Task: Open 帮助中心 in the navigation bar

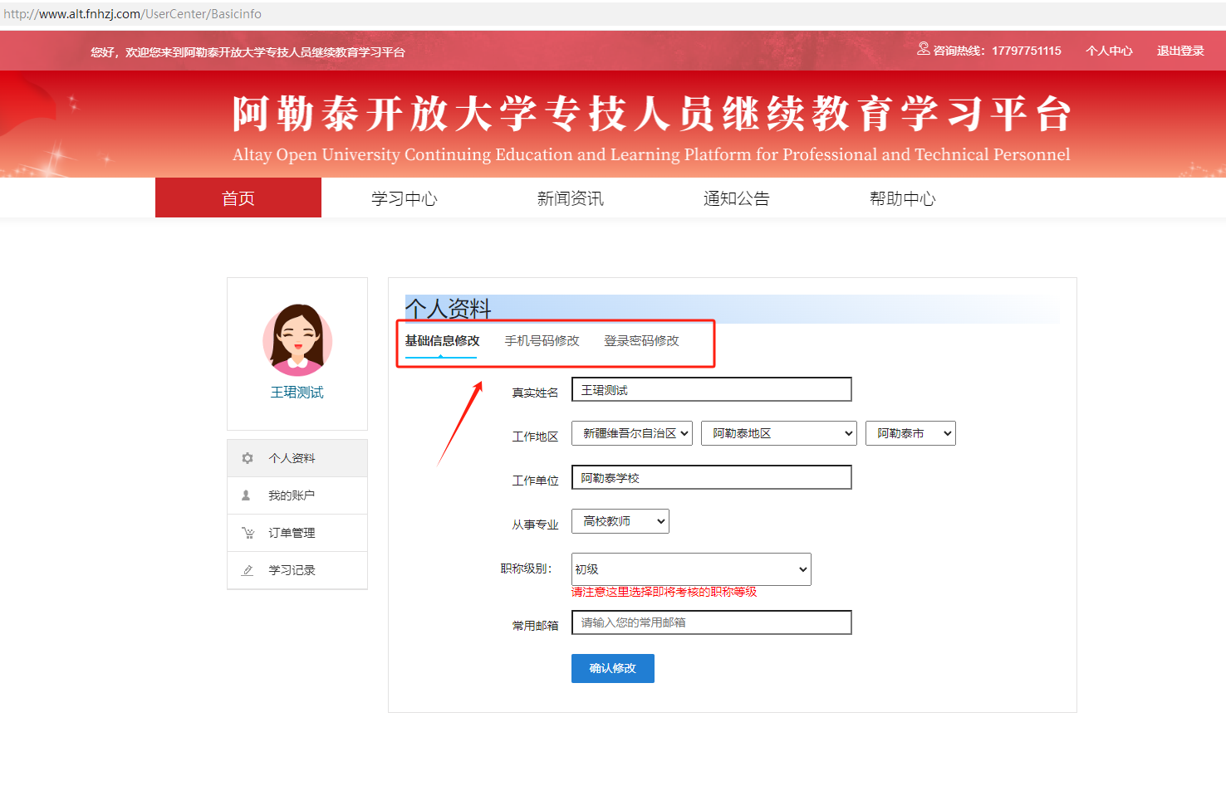Action: tap(903, 198)
